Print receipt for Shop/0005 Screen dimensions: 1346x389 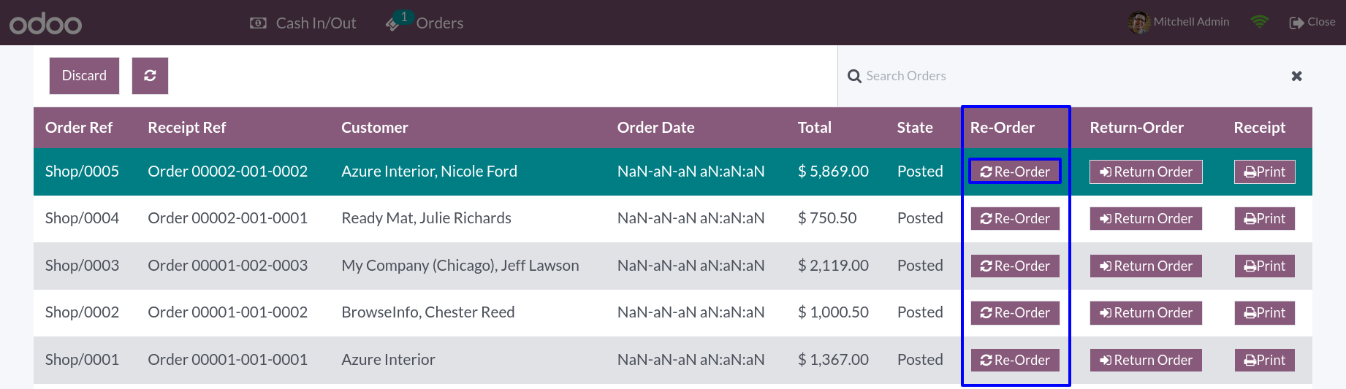(1265, 172)
